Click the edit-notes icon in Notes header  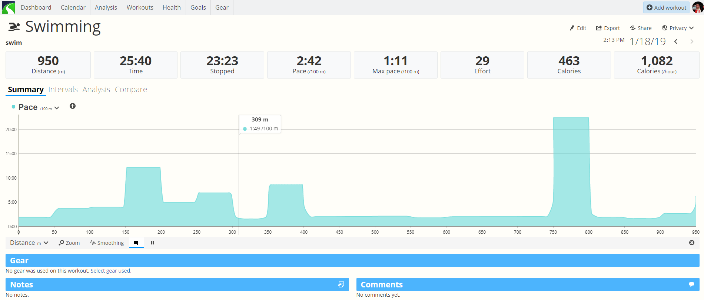click(341, 284)
